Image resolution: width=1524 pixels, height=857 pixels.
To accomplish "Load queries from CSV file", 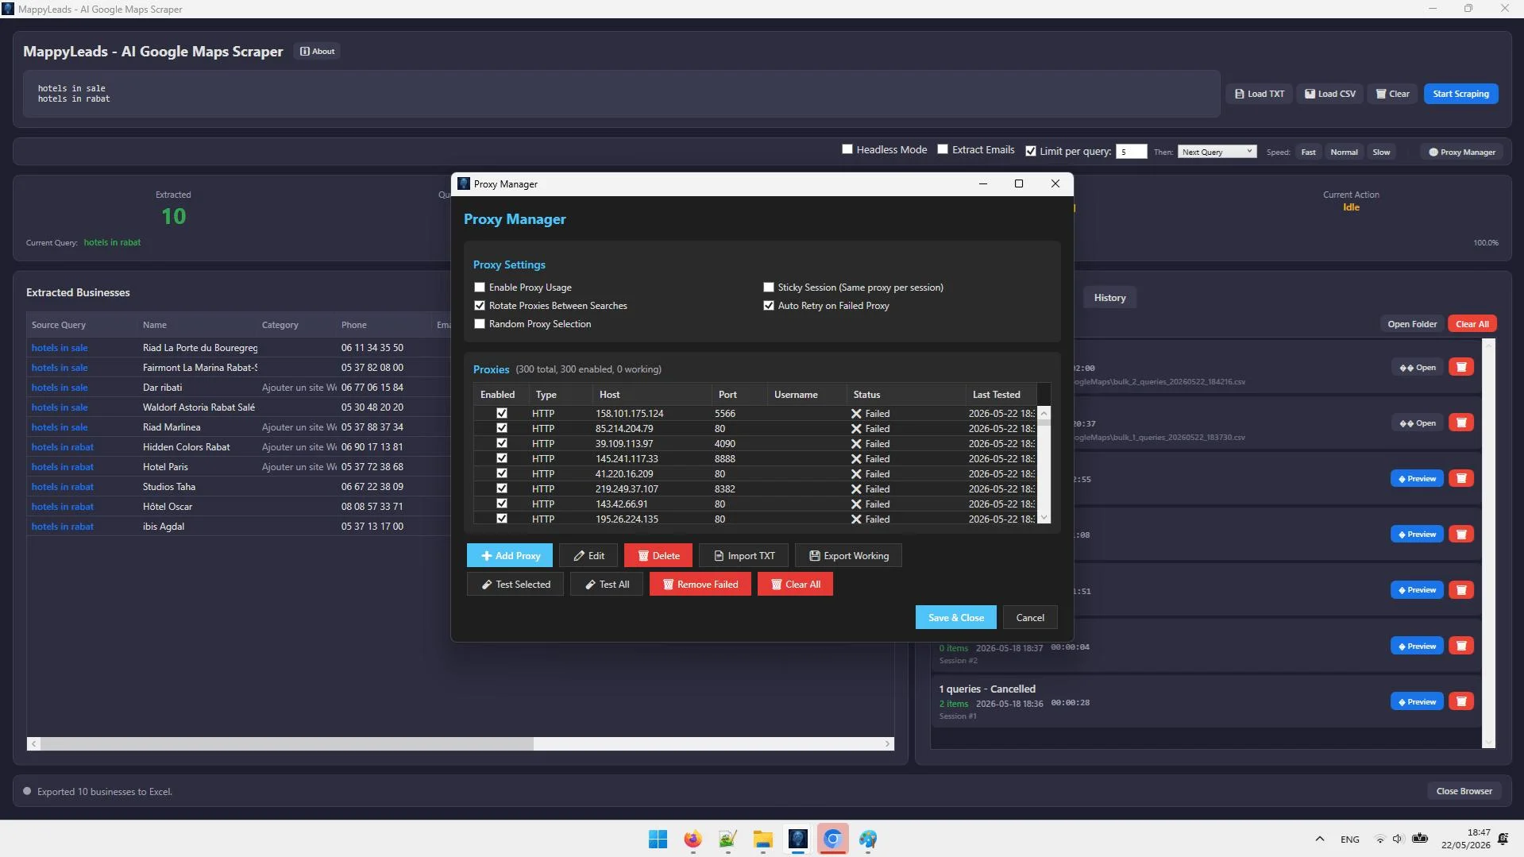I will click(1330, 94).
